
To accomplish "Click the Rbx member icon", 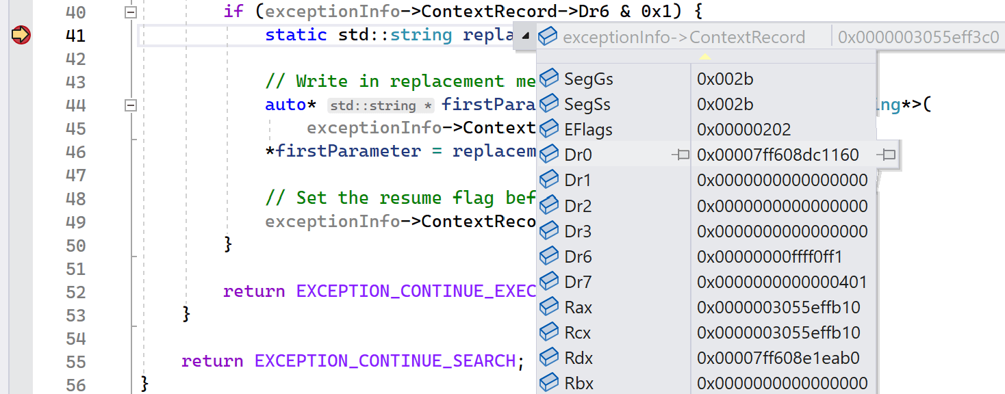I will 549,383.
